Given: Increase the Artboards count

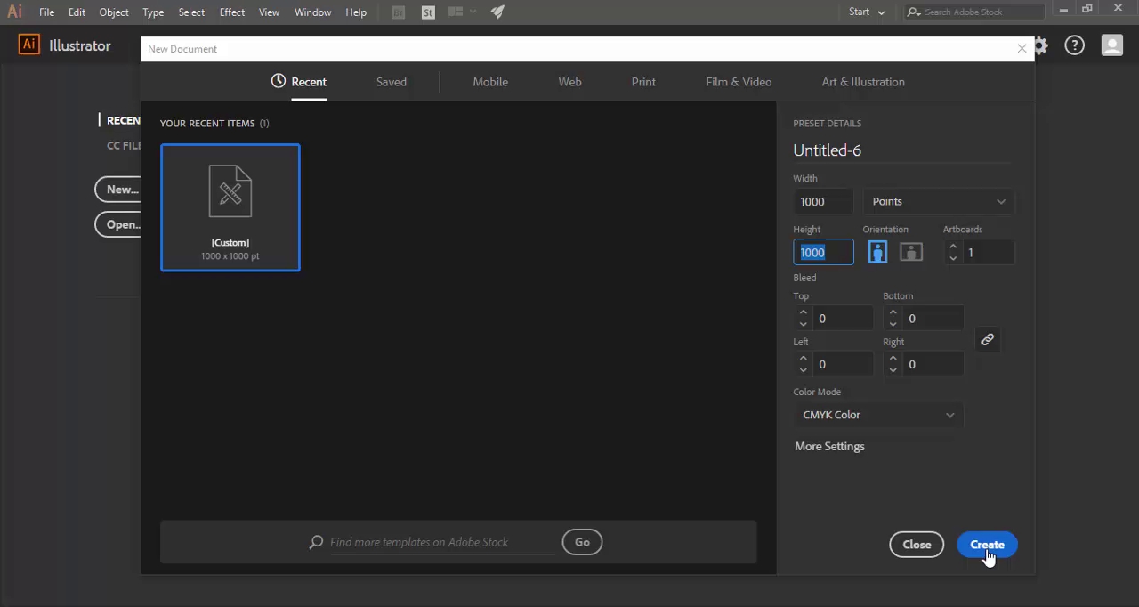Looking at the screenshot, I should click(x=953, y=247).
